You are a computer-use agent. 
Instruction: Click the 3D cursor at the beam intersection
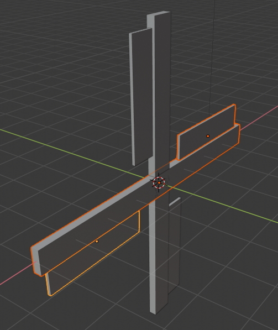[x=159, y=182]
